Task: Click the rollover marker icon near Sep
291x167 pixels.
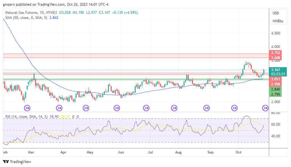Action: [206, 108]
